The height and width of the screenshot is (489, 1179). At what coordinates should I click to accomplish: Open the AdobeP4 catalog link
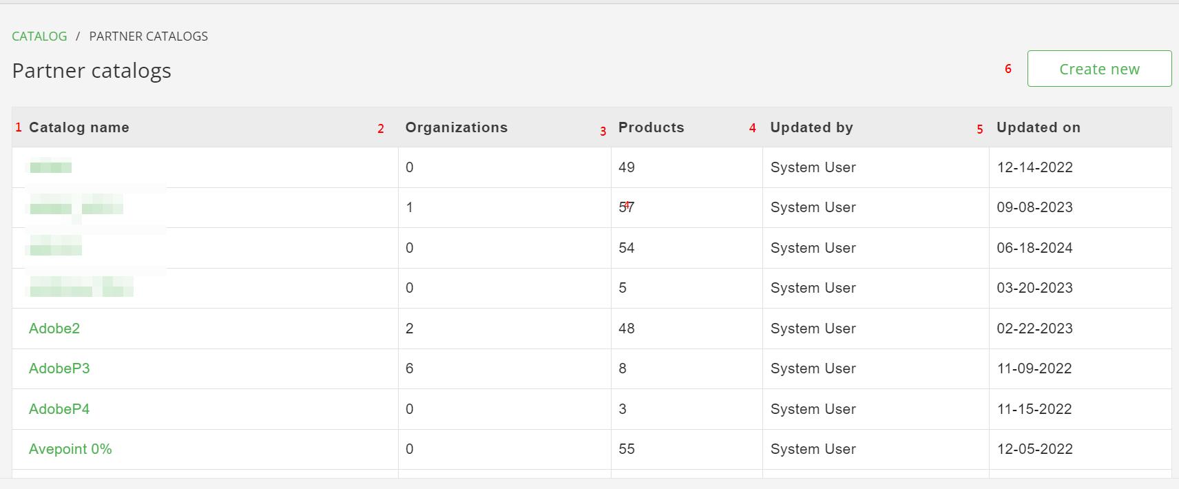[59, 409]
